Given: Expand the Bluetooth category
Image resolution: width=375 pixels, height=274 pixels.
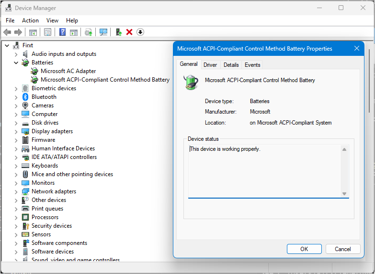Looking at the screenshot, I should (x=16, y=97).
